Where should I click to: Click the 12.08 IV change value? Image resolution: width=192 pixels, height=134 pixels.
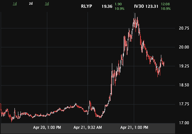[165, 4]
